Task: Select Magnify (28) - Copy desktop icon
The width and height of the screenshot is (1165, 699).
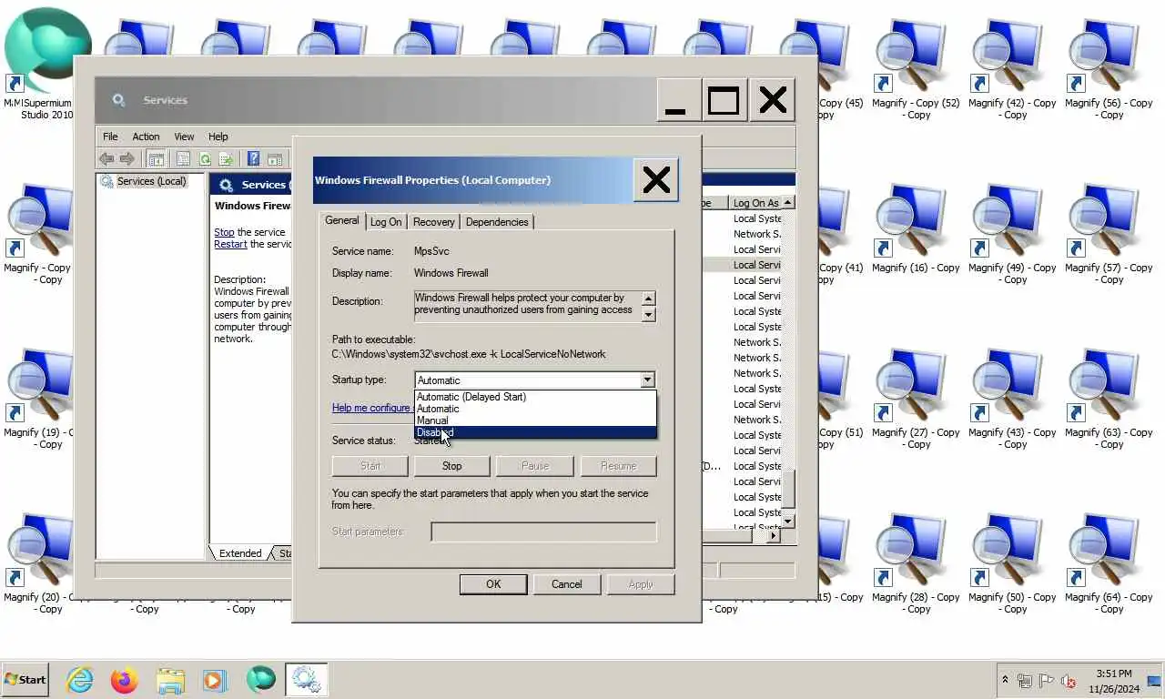Action: coord(916,563)
